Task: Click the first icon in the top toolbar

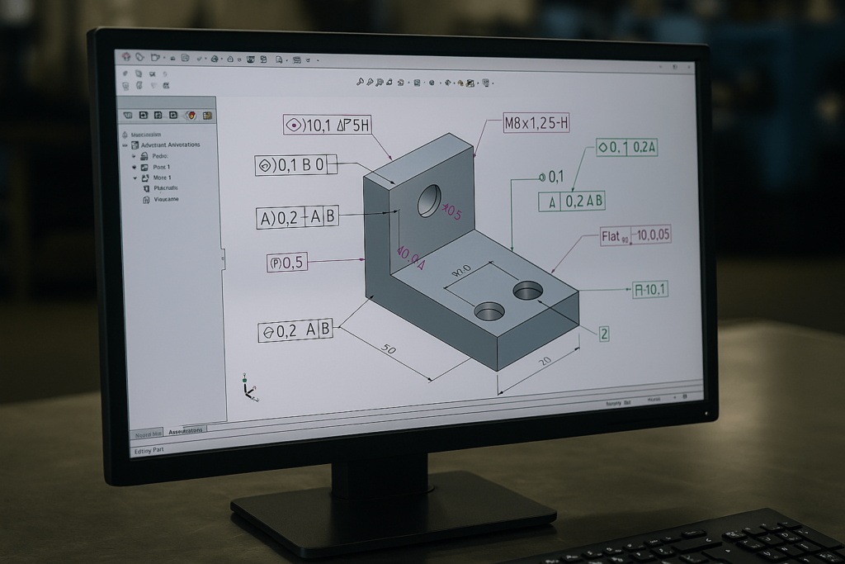Action: pos(126,56)
